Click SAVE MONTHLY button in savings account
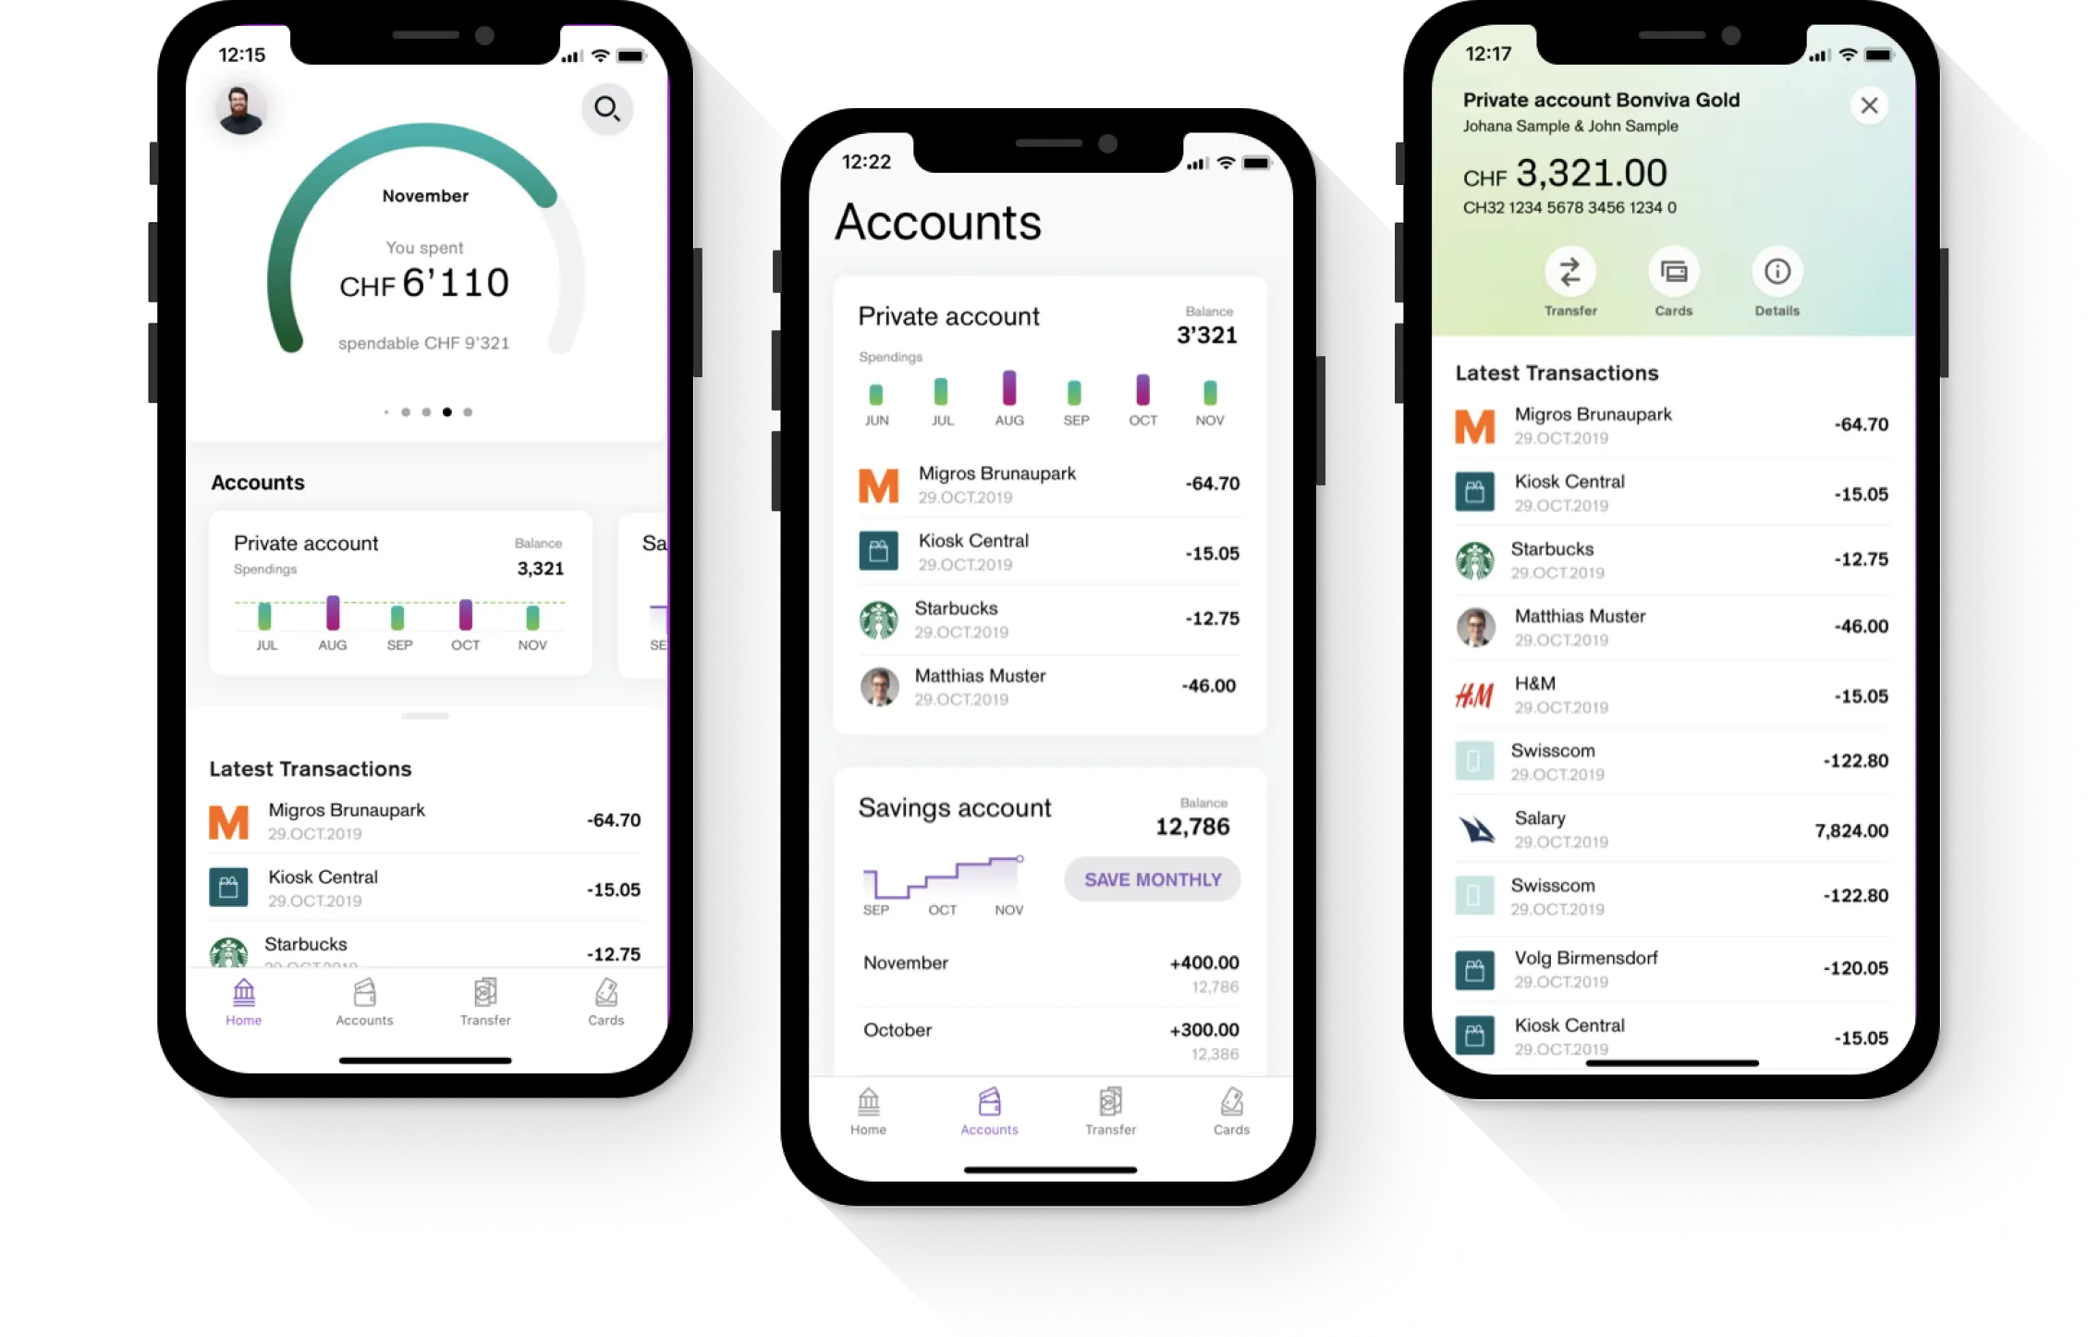Viewport: 2088px width, 1337px height. [x=1154, y=878]
